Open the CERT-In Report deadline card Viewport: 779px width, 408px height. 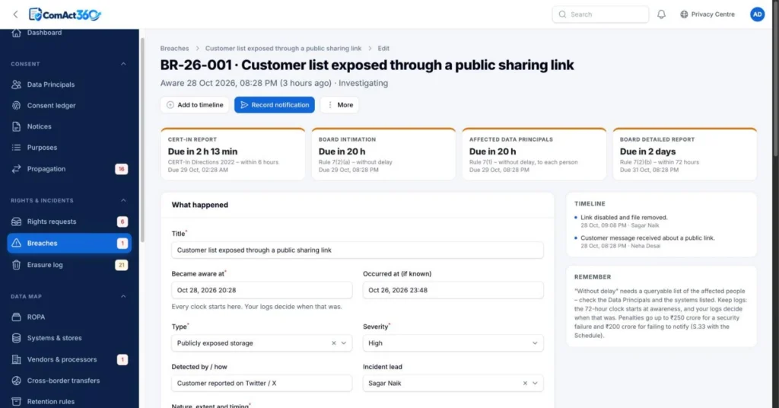pos(233,154)
